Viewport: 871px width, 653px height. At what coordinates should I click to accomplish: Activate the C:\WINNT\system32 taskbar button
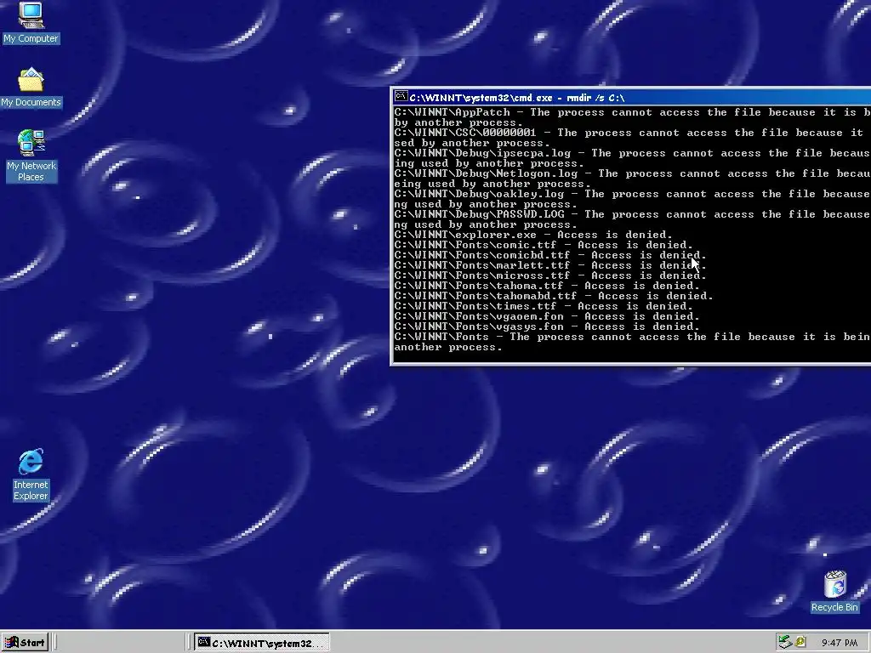coord(262,643)
